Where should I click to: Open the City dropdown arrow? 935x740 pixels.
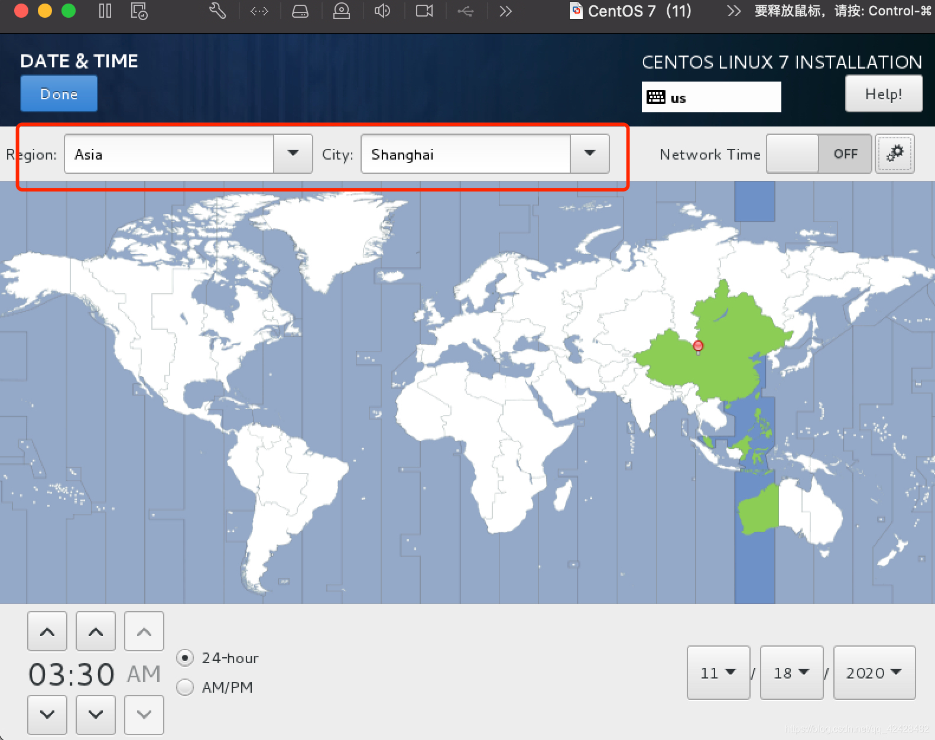point(590,154)
